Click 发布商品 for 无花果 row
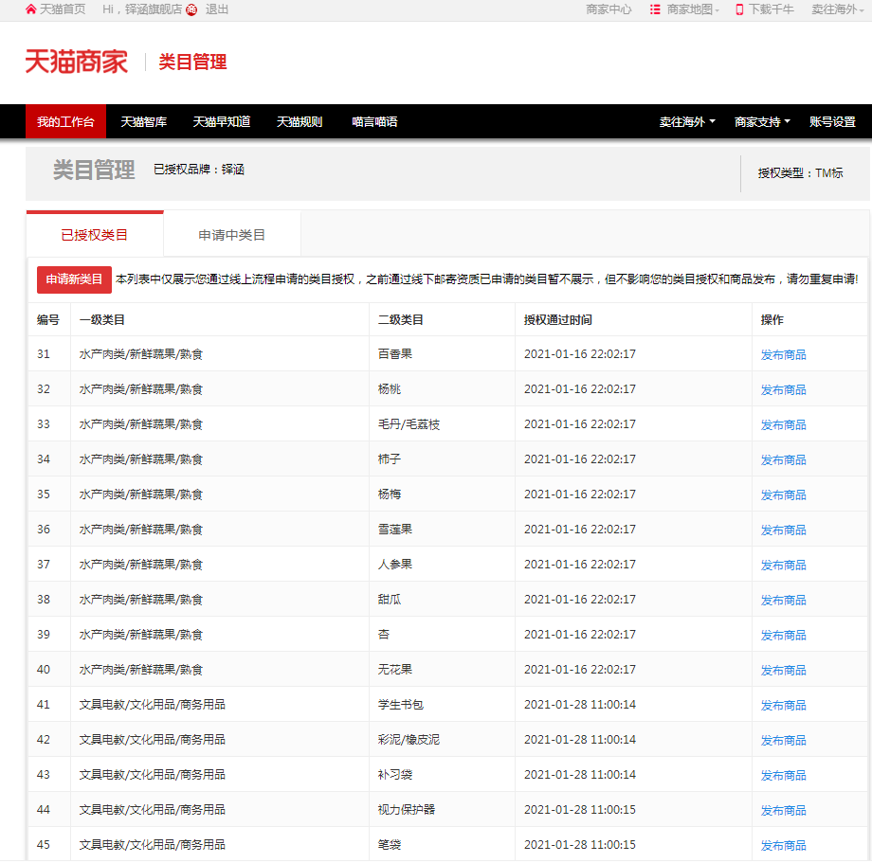The image size is (872, 863). click(x=783, y=670)
